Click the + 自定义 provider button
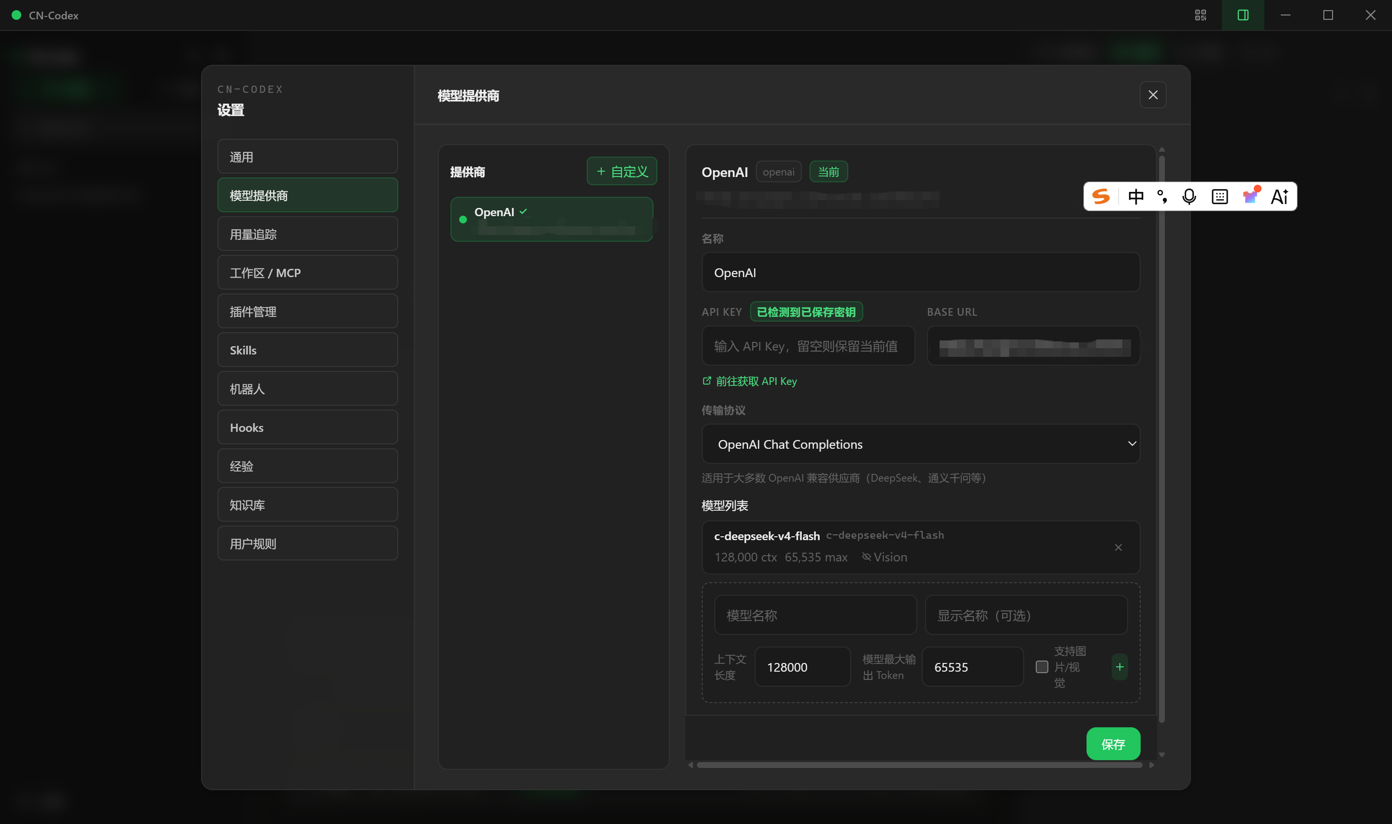 622,172
